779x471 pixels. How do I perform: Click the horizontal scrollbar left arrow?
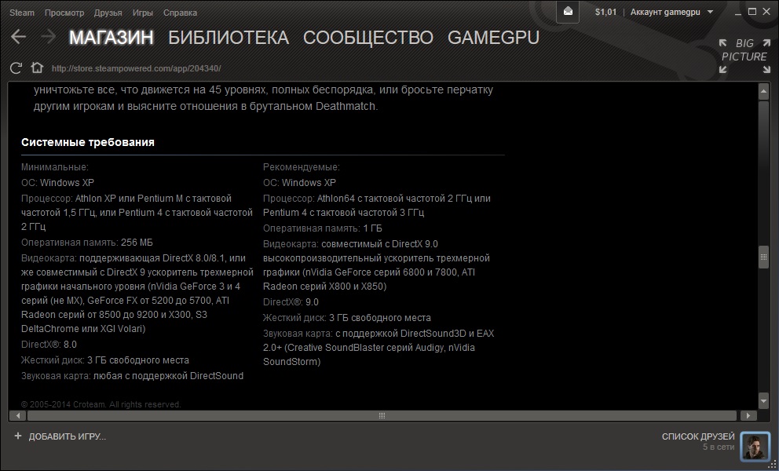(18, 415)
